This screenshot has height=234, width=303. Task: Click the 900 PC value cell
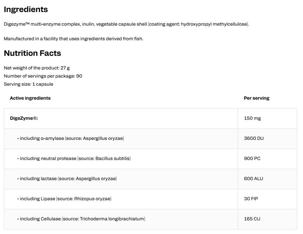(267, 159)
